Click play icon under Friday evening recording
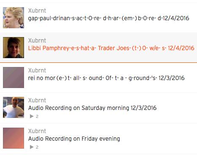Image resolution: width=197 pixels, height=155 pixels. click(32, 147)
